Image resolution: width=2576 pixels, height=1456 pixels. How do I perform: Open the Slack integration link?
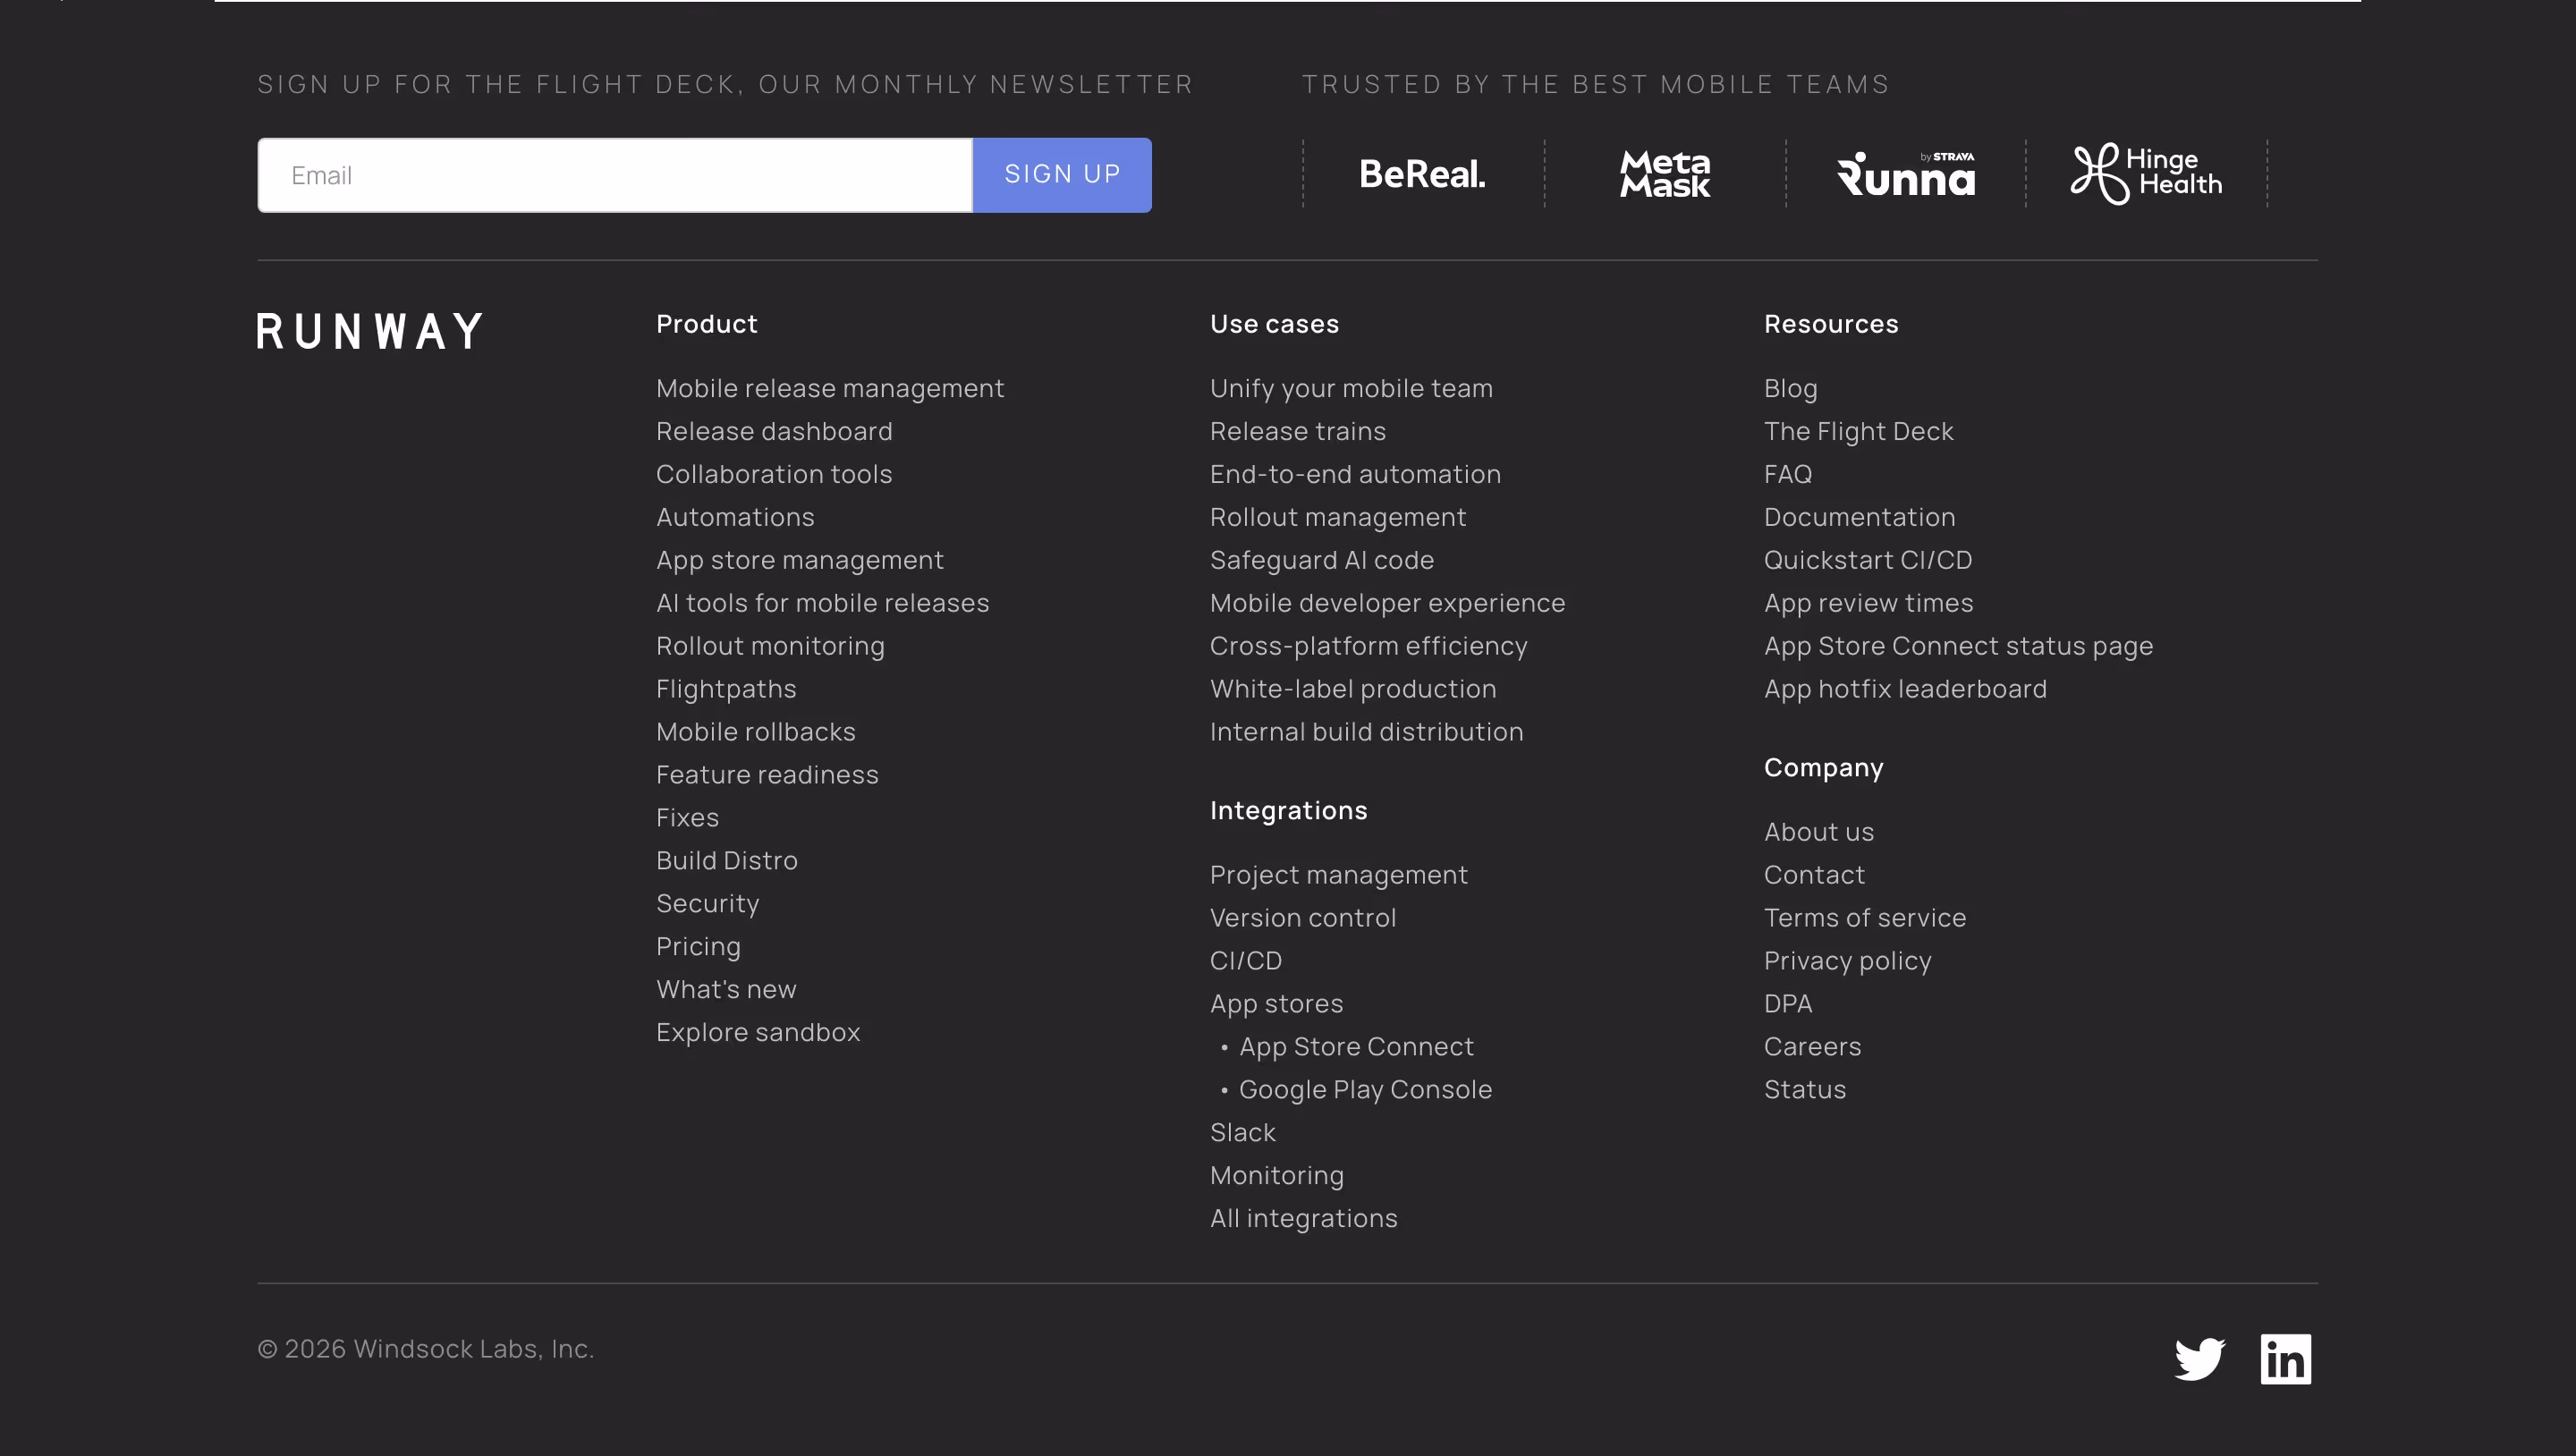tap(1243, 1133)
